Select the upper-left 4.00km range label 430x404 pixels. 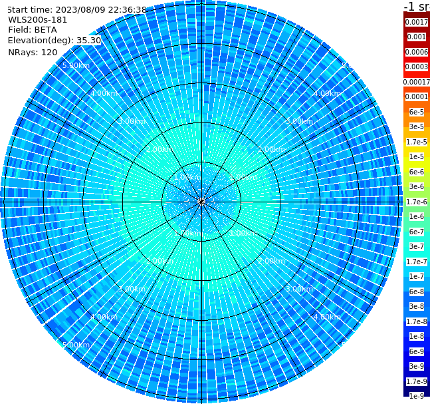click(x=104, y=93)
